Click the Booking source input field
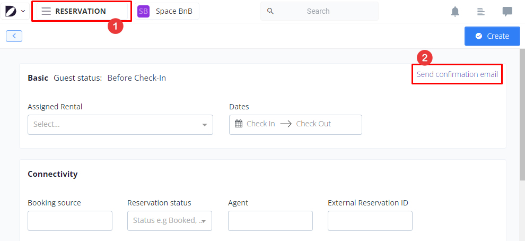 pyautogui.click(x=70, y=221)
